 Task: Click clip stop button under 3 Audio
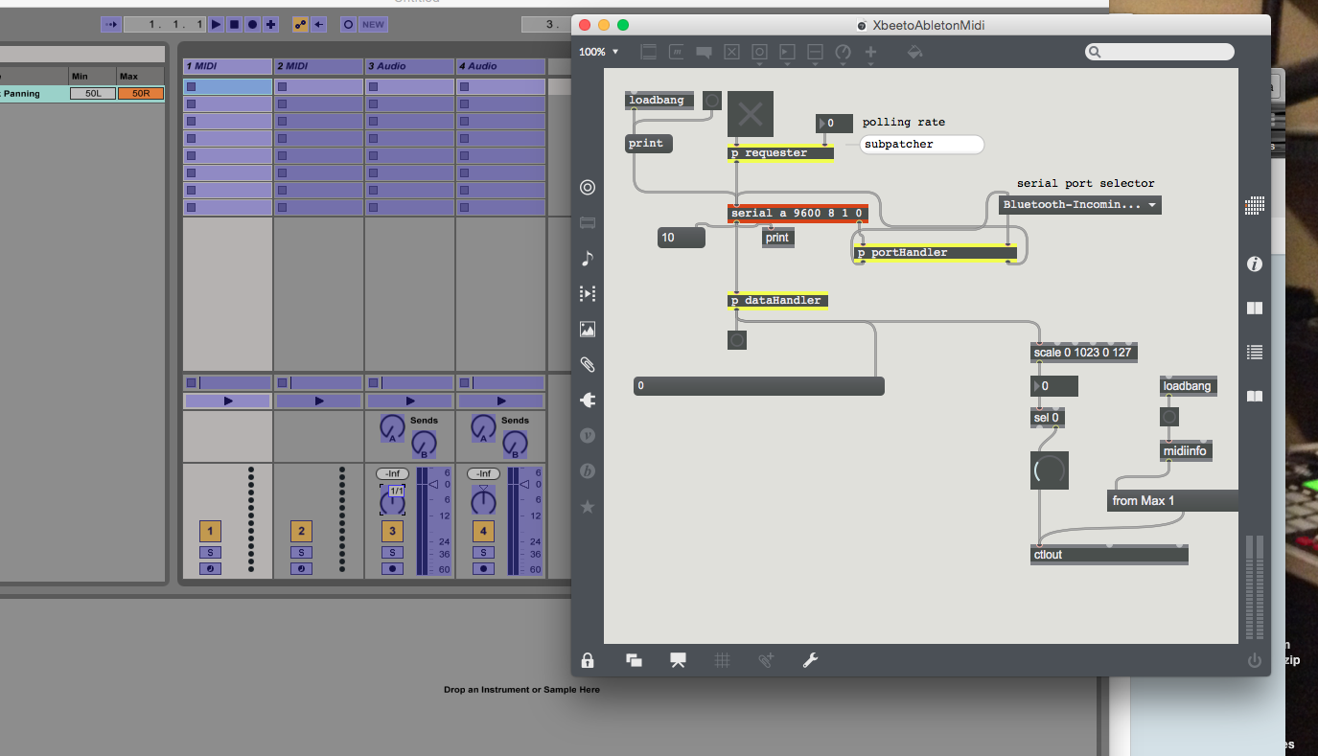click(374, 382)
